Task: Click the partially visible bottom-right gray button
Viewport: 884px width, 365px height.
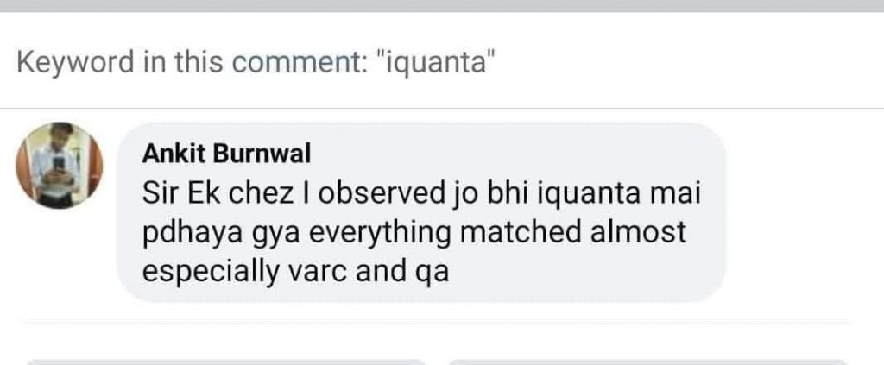Action: pyautogui.click(x=647, y=362)
